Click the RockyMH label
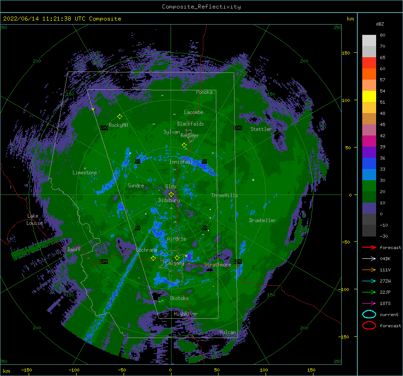This screenshot has width=403, height=376. tap(118, 125)
